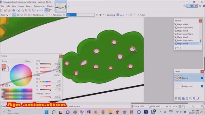This screenshot has height=115, width=205.
Task: Click the Cut scissors icon
Action: [19, 10]
